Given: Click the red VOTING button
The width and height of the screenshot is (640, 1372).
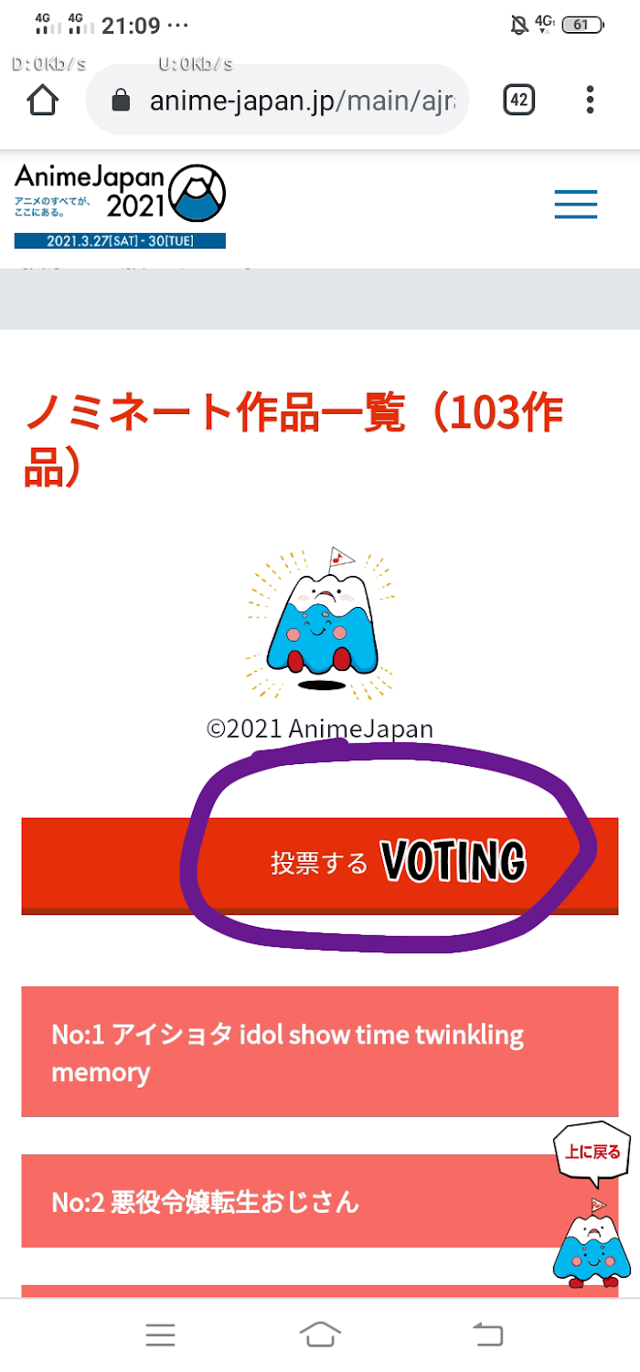Looking at the screenshot, I should (x=320, y=866).
